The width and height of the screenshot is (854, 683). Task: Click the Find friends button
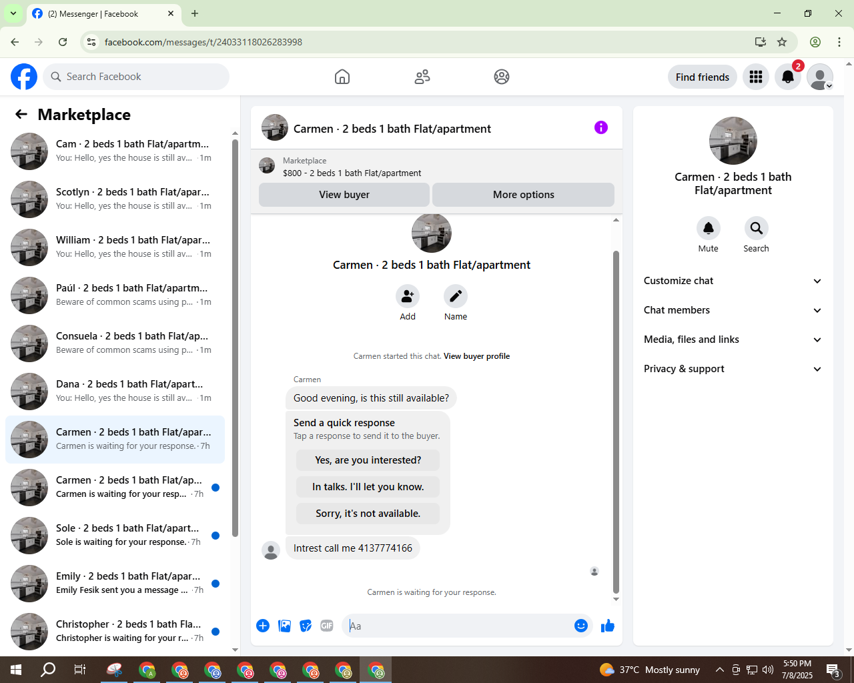pyautogui.click(x=703, y=77)
